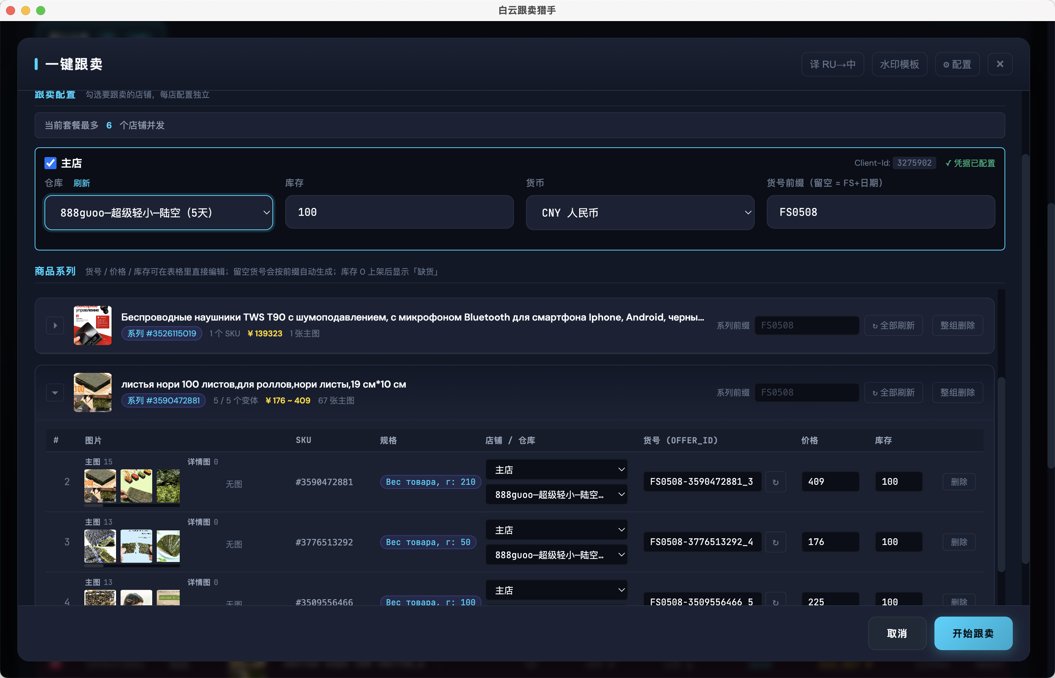Click the macOS yellow minimize window button
Viewport: 1055px width, 678px height.
pyautogui.click(x=26, y=11)
